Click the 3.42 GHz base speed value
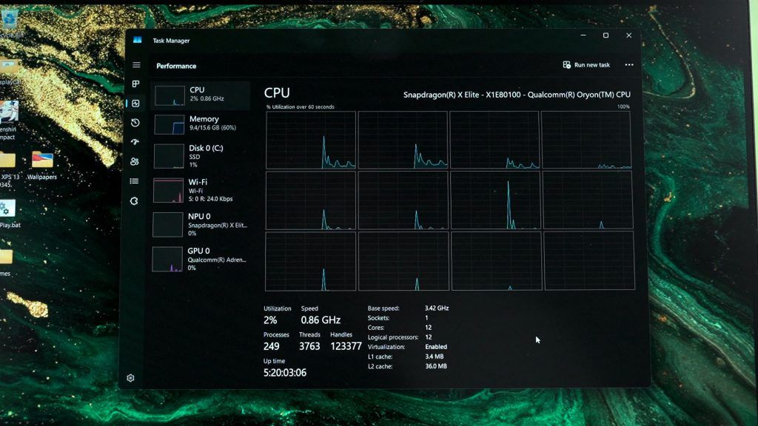This screenshot has height=426, width=758. click(437, 308)
